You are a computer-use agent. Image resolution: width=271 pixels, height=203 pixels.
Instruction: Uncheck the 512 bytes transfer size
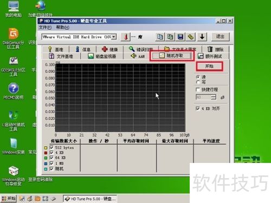(51, 147)
